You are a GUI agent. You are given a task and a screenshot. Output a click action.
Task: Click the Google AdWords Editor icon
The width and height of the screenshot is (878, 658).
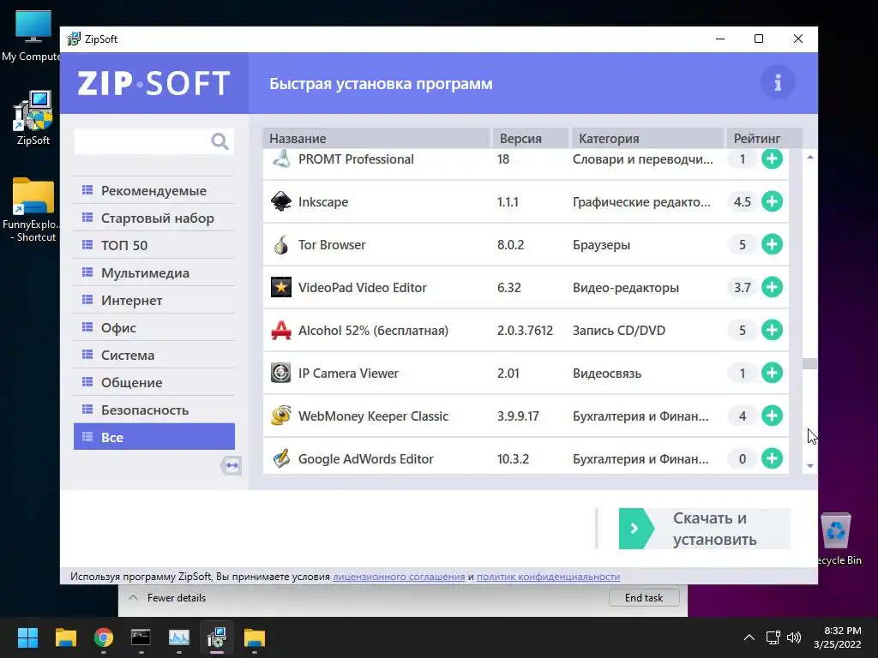(280, 459)
